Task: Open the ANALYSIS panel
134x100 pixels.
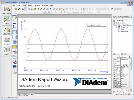Action: pos(7,31)
